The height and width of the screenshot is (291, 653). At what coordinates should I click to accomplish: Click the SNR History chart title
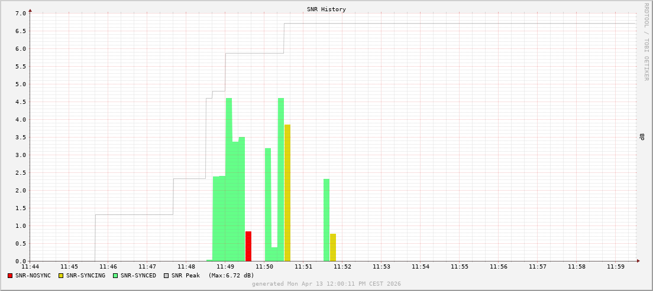(x=326, y=9)
